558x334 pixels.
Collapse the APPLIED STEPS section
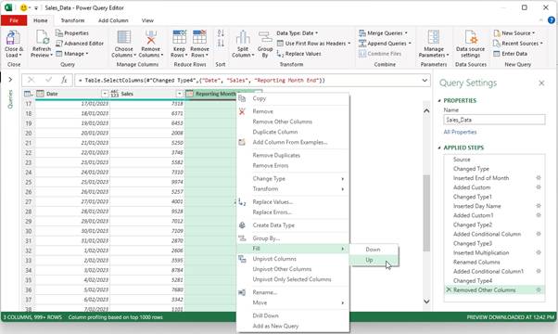pyautogui.click(x=439, y=148)
